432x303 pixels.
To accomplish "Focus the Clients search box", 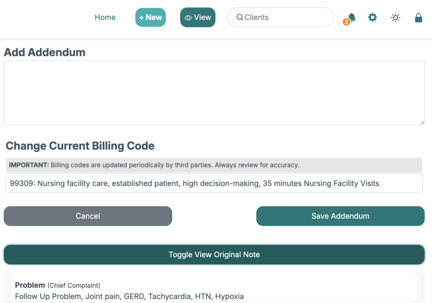I will [x=284, y=17].
